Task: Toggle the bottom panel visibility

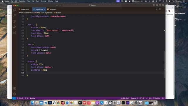Action: click(157, 5)
